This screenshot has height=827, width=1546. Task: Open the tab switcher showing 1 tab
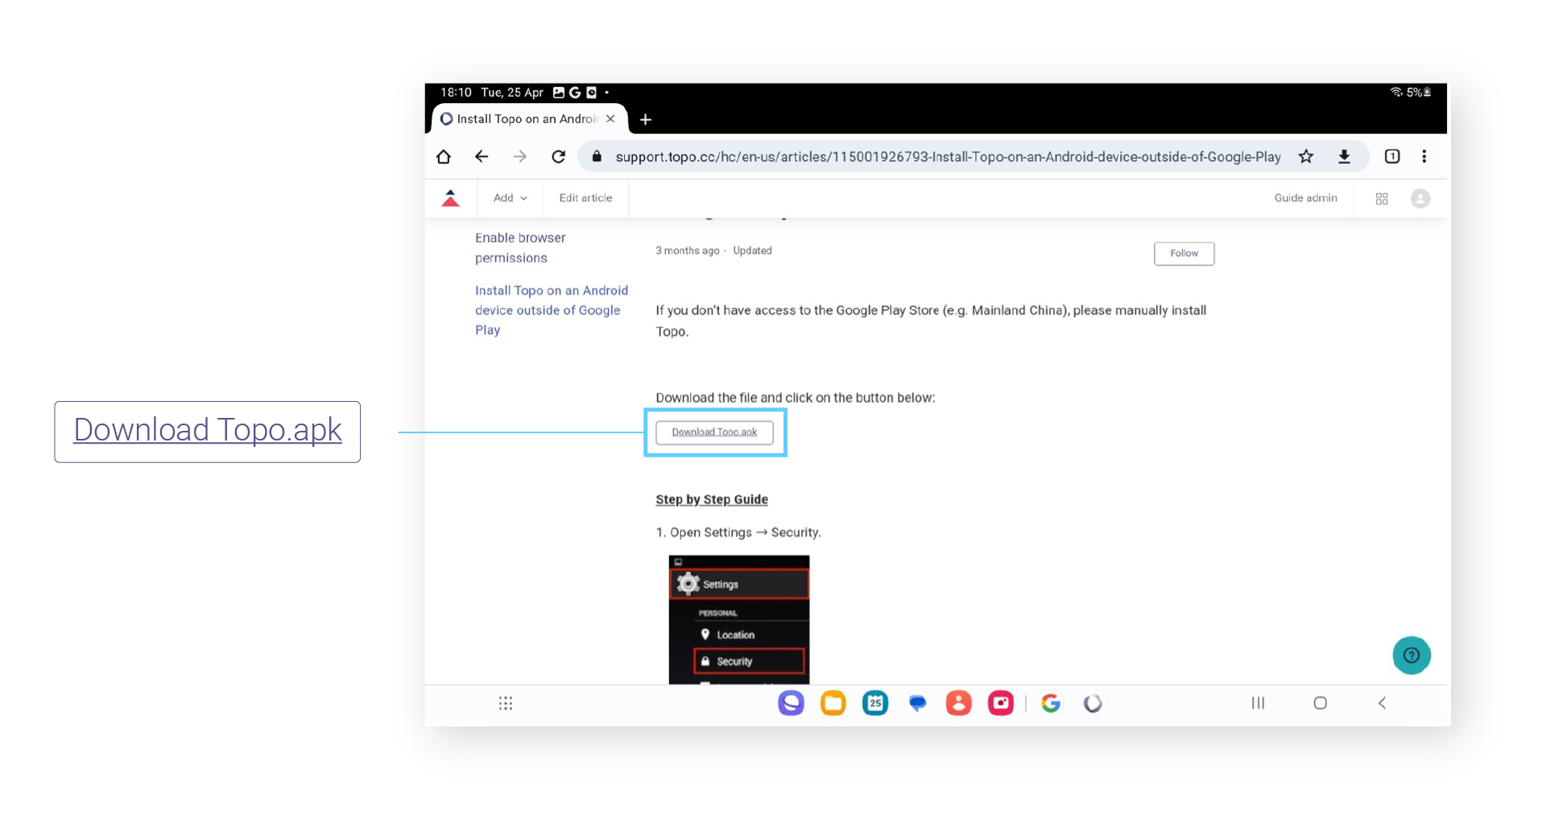(x=1391, y=157)
